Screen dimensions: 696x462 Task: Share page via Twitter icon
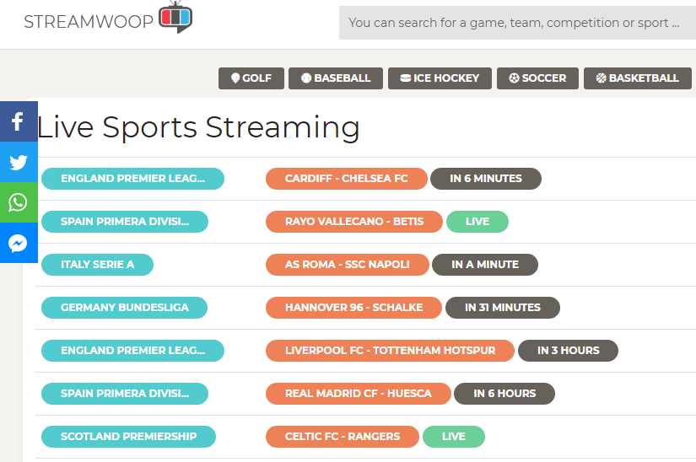pyautogui.click(x=19, y=162)
